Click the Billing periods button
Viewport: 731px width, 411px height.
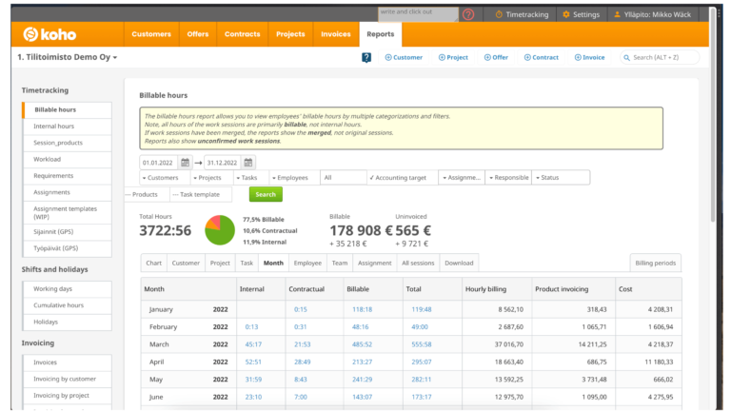pos(656,263)
